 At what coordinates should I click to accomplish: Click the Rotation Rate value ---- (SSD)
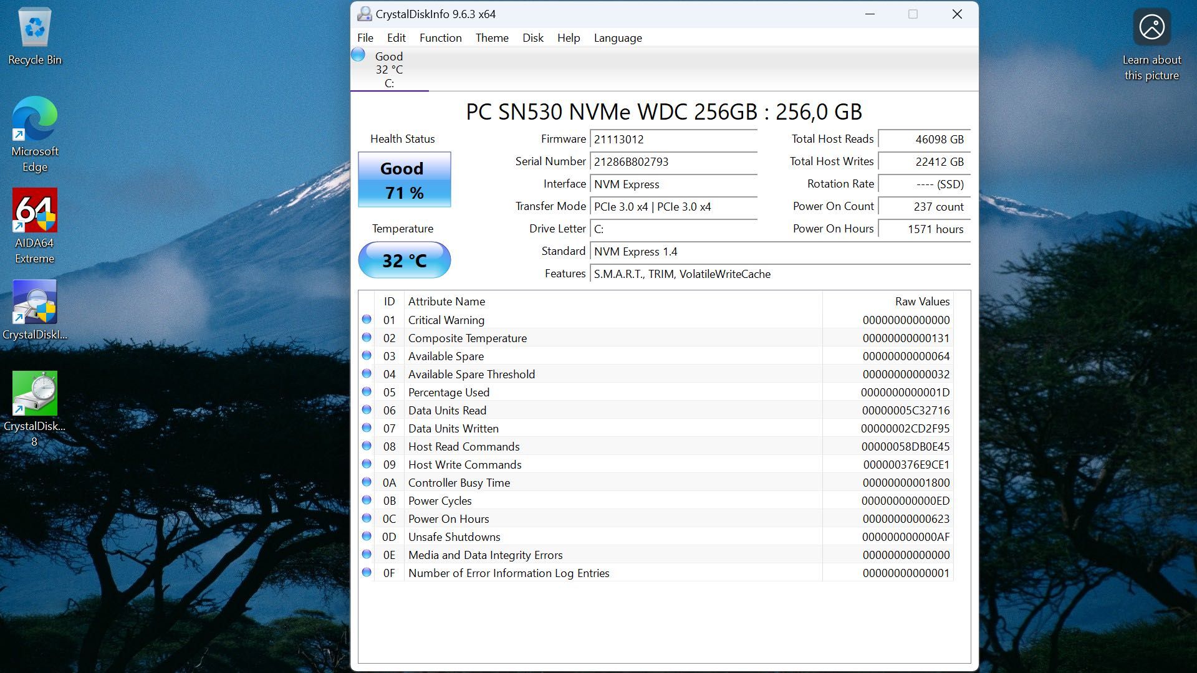[x=924, y=184]
